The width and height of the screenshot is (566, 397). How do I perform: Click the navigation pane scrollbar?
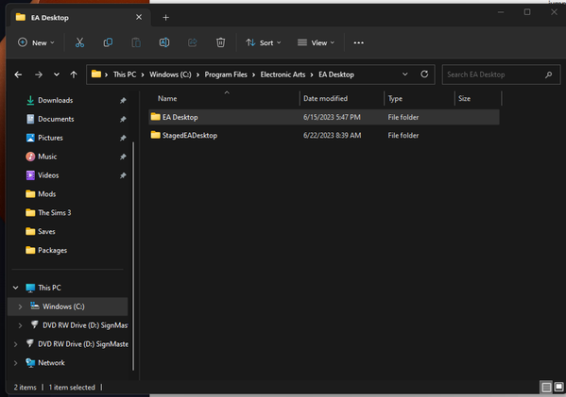click(133, 256)
